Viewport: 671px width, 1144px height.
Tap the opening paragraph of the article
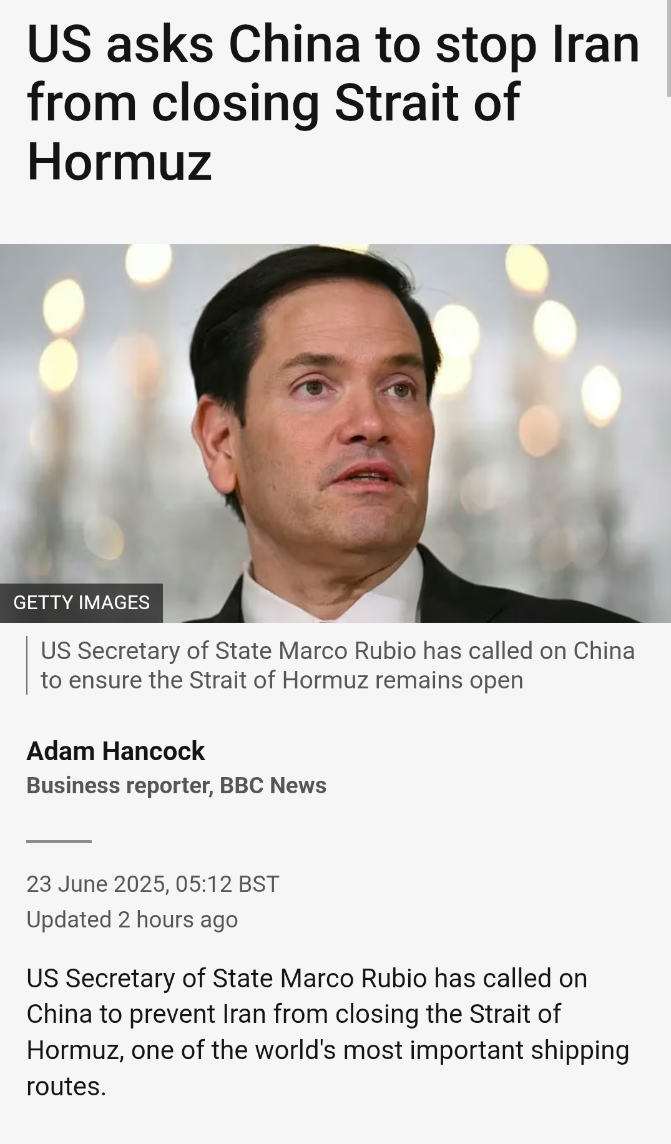pos(328,1032)
